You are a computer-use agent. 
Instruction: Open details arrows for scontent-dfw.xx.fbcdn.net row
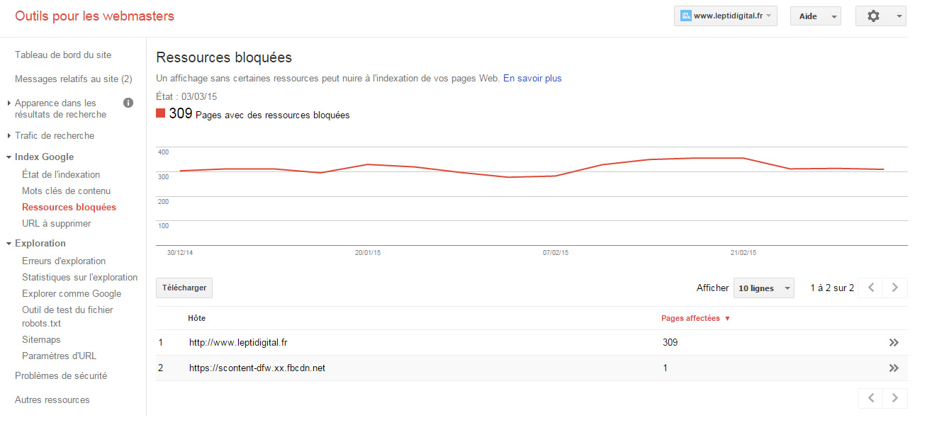tap(894, 368)
